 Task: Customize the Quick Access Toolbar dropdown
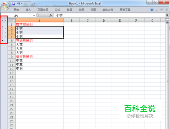point(35,4)
